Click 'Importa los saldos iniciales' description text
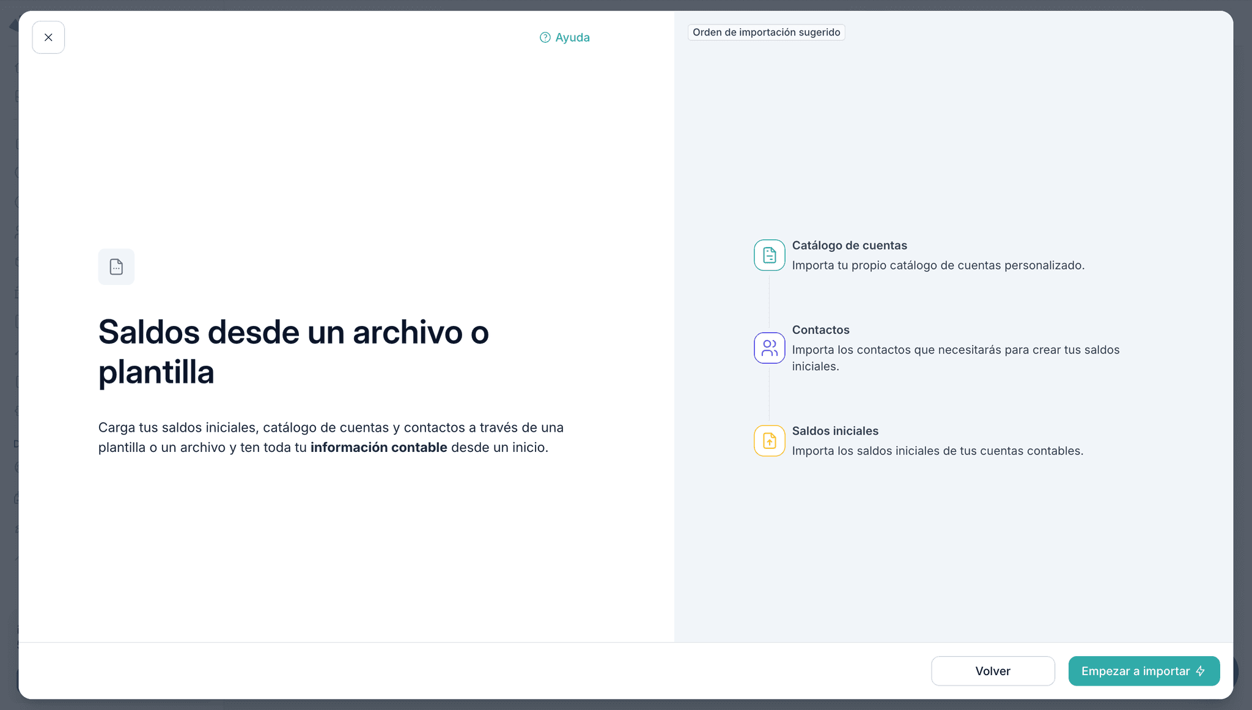The width and height of the screenshot is (1252, 710). tap(937, 451)
